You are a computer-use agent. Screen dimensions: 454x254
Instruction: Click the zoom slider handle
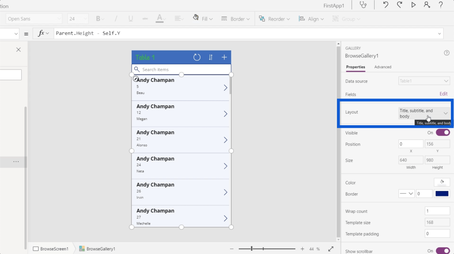[252, 249]
